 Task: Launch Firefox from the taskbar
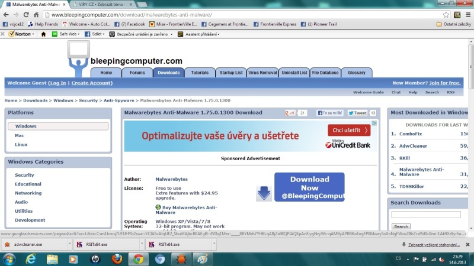[x=117, y=259]
